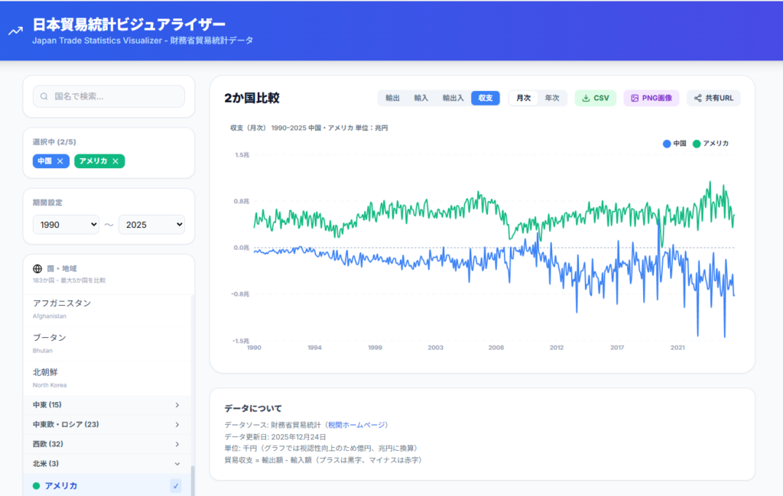
Task: Toggle アメリカ series in chart legend
Action: pos(711,144)
